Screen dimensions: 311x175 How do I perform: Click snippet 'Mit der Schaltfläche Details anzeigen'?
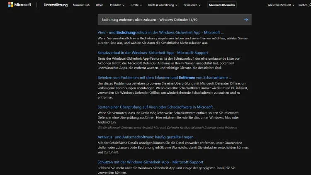[x=173, y=147]
